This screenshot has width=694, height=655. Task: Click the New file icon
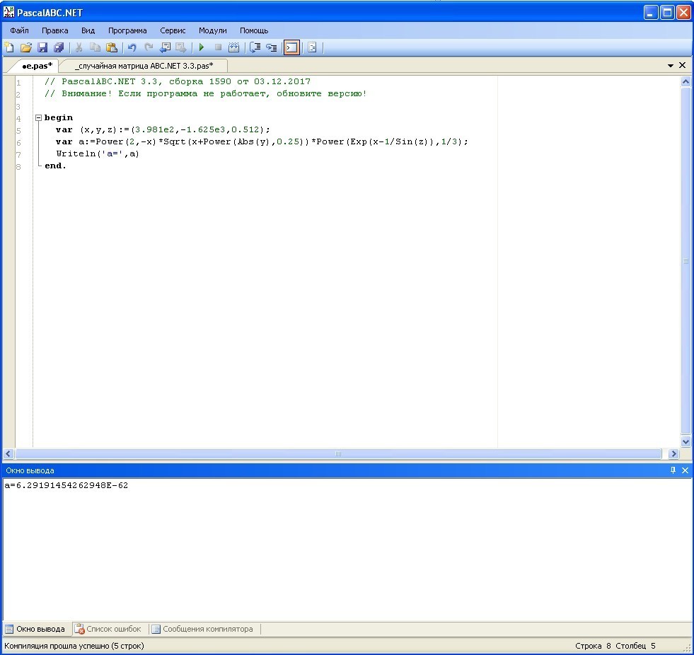point(9,47)
